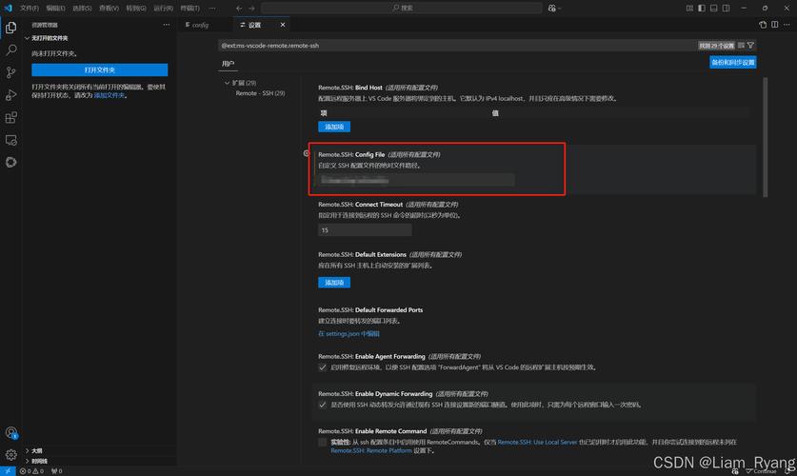This screenshot has width=797, height=476.
Task: Click the settings filter funnel icon
Action: tap(751, 45)
